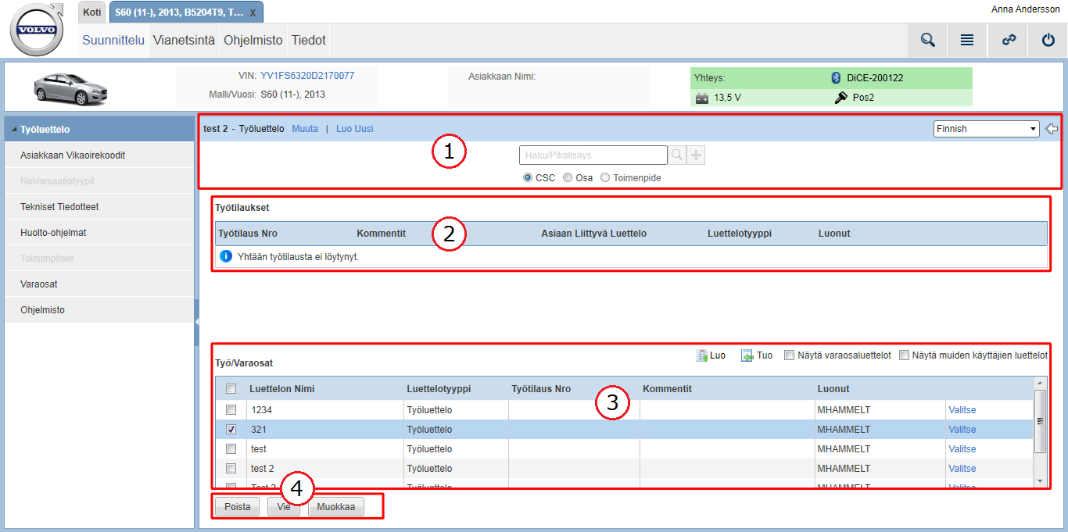Click the Volvo logo icon
The image size is (1068, 532).
tap(38, 30)
